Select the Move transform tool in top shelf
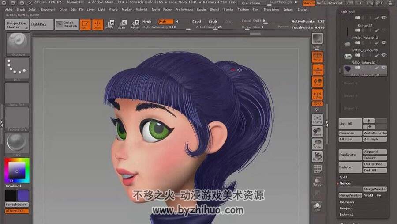Viewport: 397px width, 224px height. [110, 25]
